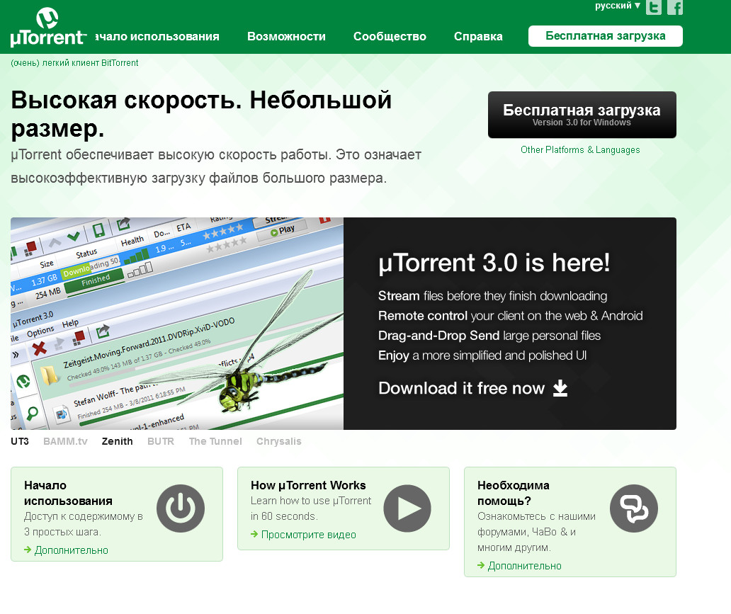Click the play icon in the How µTorrent Works card
This screenshot has width=731, height=614.
407,508
